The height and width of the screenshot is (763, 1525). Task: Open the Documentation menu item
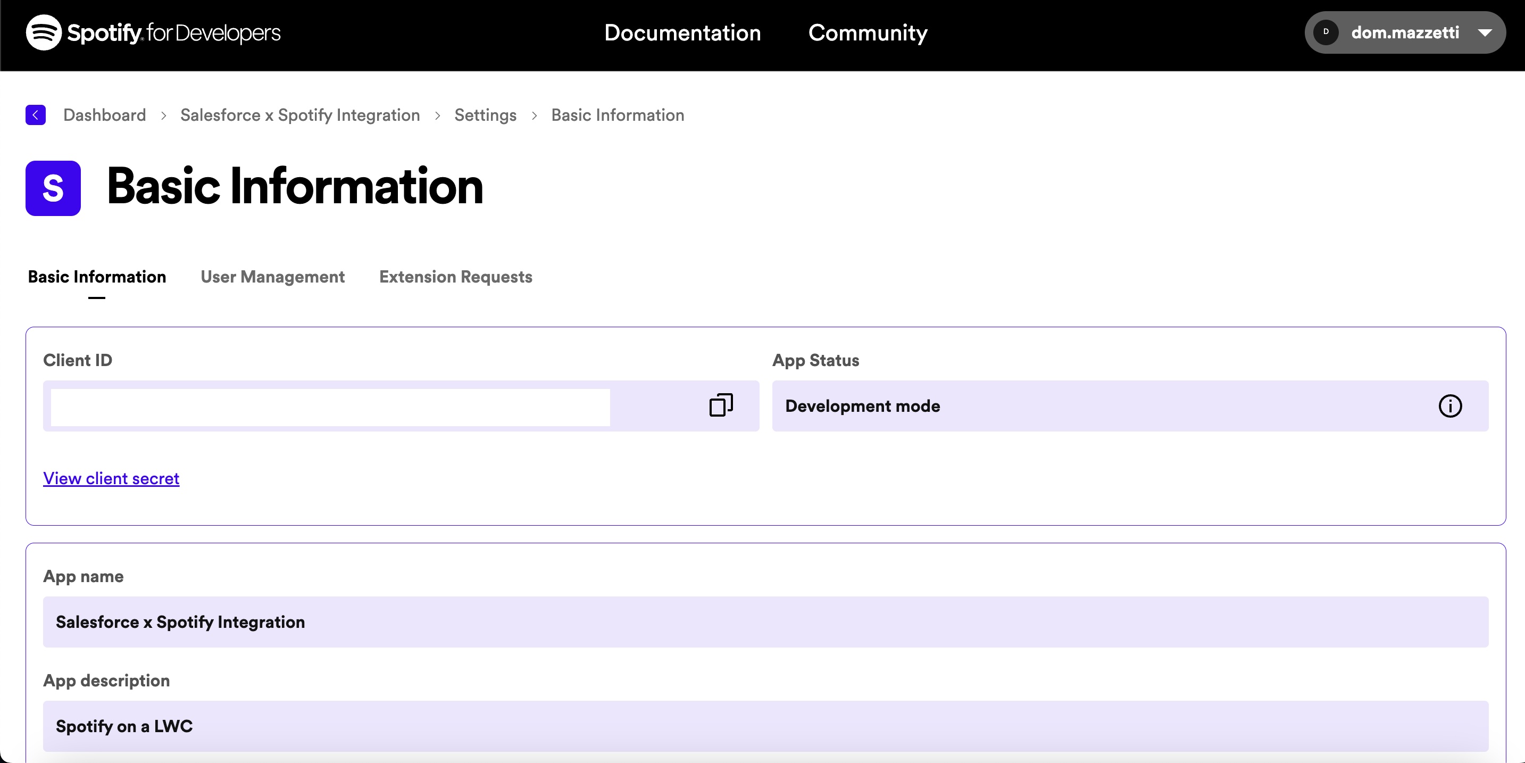682,32
